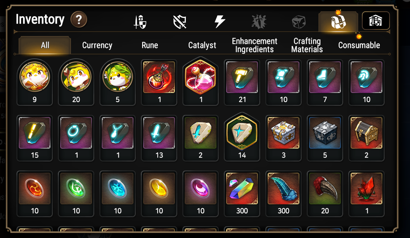410x238 pixels.
Task: Select the grayed-out cube category icon
Action: coord(299,22)
